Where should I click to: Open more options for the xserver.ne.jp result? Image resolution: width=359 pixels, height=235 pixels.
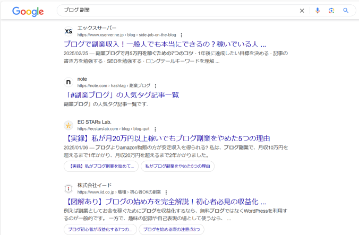(x=181, y=35)
